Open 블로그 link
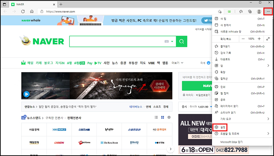274x156 pixels. coord(48,63)
